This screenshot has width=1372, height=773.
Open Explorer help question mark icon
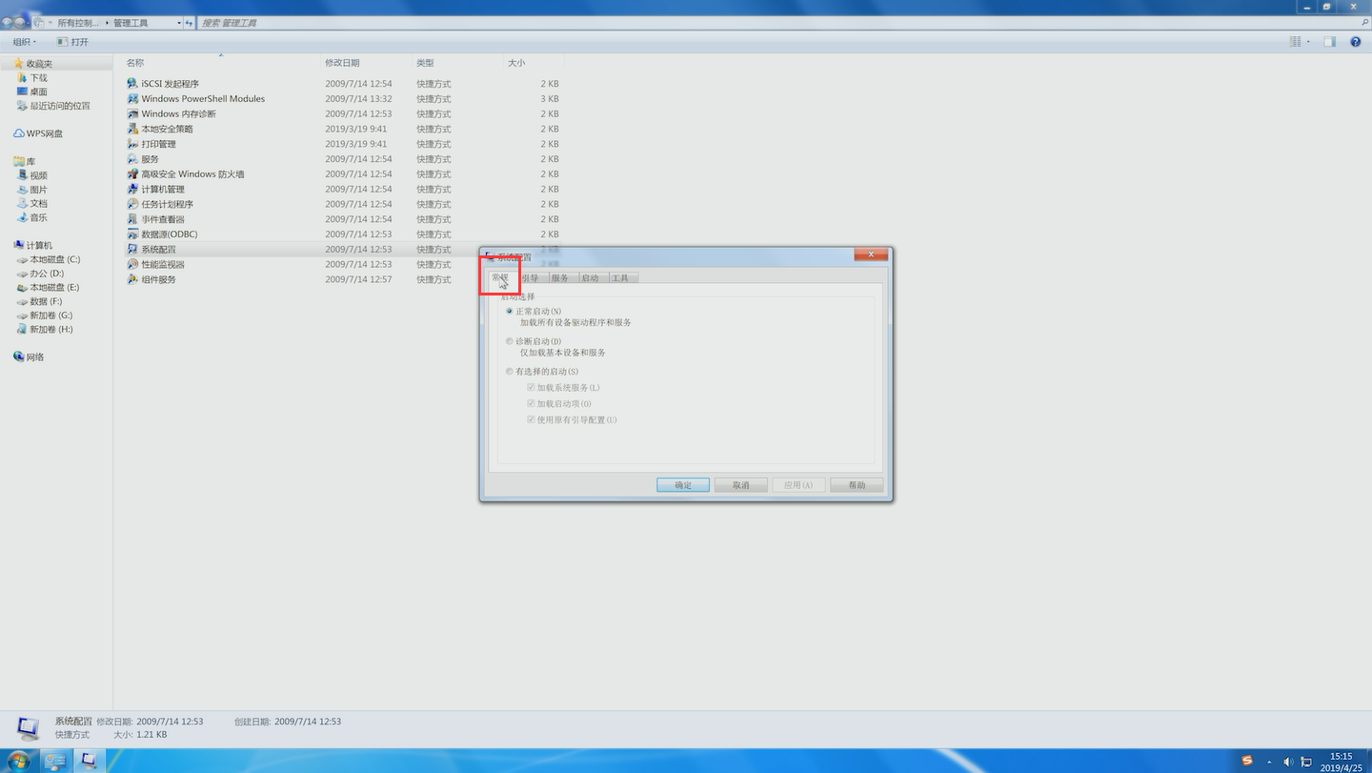click(1357, 42)
